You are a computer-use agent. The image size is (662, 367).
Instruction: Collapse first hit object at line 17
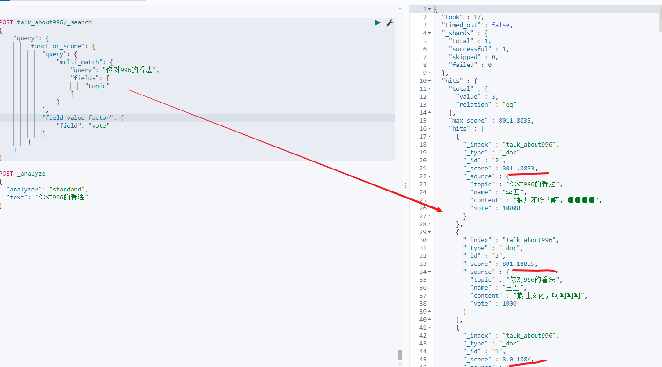430,137
